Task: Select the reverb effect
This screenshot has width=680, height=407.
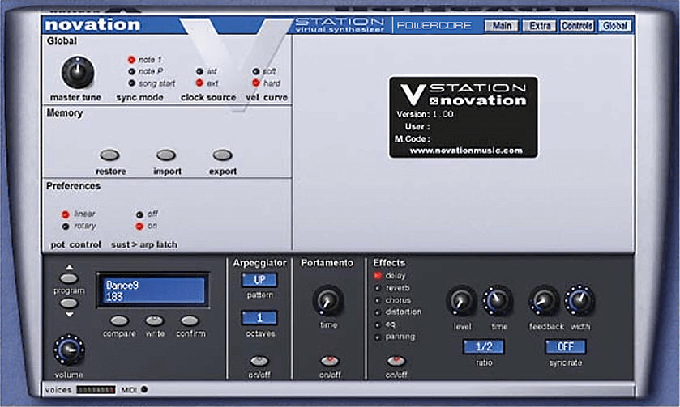Action: coord(378,288)
